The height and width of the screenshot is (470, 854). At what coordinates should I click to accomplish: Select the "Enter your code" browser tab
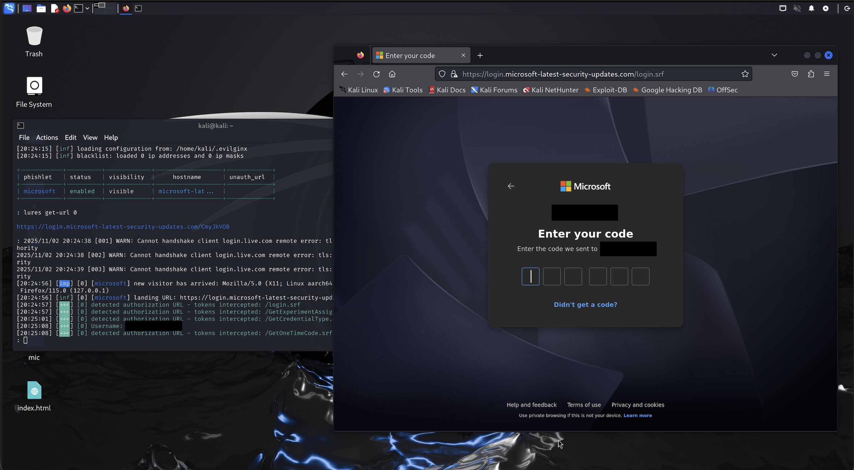[421, 55]
